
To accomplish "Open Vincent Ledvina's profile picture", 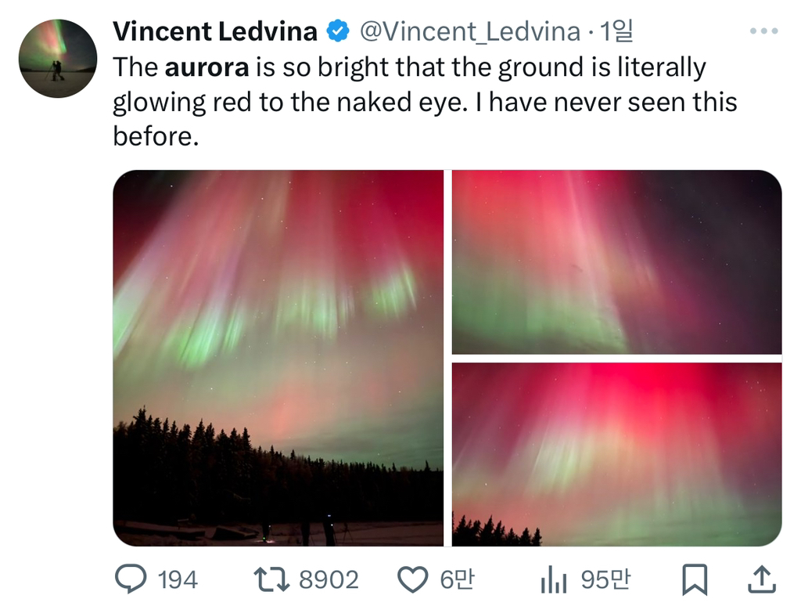I will [57, 59].
